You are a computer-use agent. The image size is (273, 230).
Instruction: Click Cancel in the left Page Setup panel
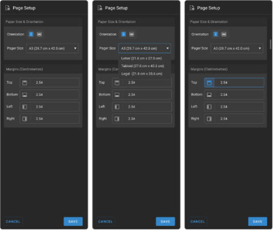click(13, 221)
